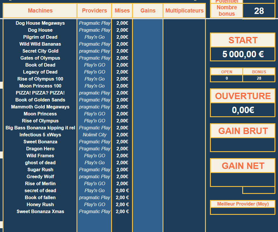Click the Rise of Merlin cell
This screenshot has height=232, width=278.
(40, 184)
